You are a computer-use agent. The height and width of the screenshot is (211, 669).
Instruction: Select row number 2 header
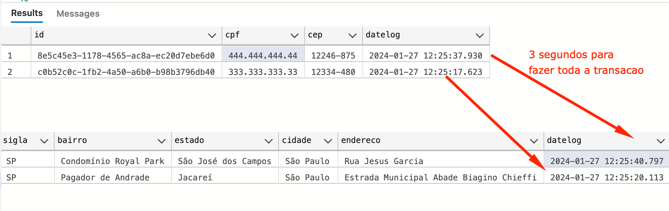point(16,72)
